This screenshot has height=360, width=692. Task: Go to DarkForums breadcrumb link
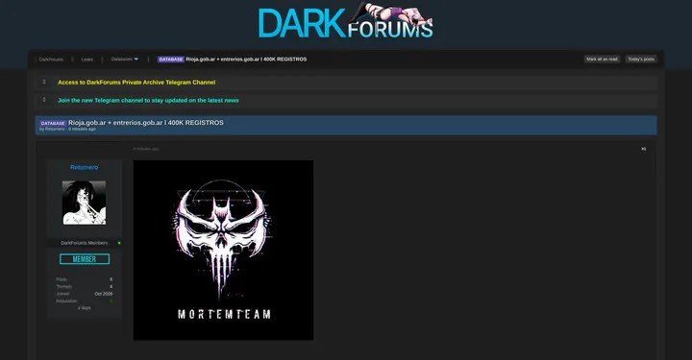pos(51,60)
